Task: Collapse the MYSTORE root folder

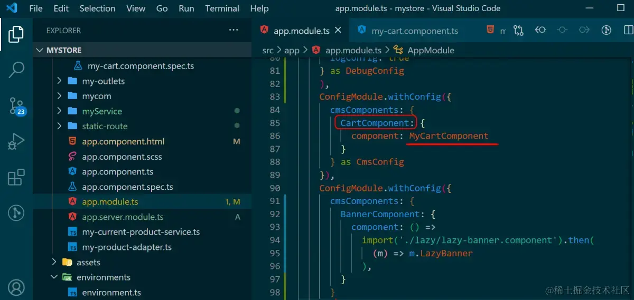Action: coord(142,50)
